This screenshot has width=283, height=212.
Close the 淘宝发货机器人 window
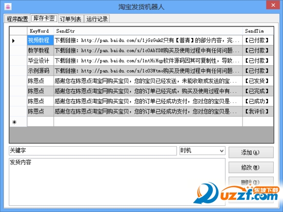[x=273, y=5]
